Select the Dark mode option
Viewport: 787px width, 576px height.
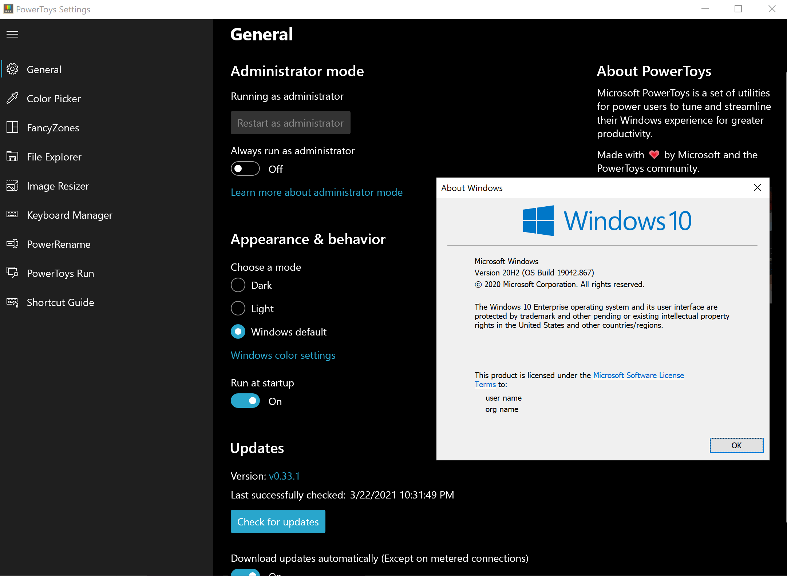(238, 285)
